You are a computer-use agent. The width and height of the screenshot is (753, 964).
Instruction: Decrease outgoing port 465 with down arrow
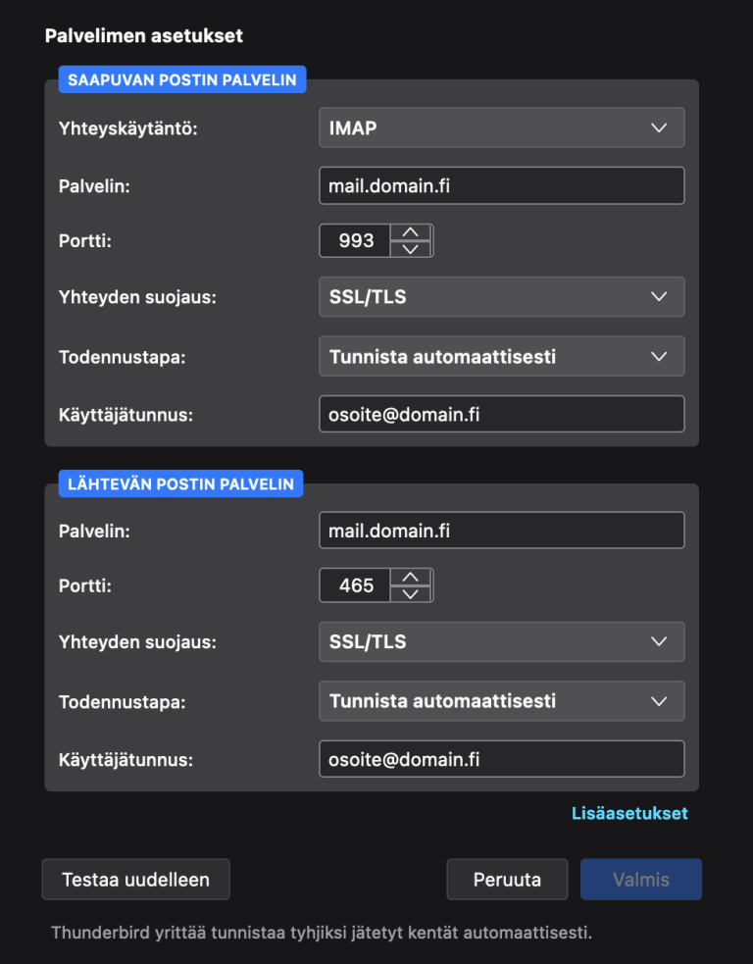[x=411, y=594]
